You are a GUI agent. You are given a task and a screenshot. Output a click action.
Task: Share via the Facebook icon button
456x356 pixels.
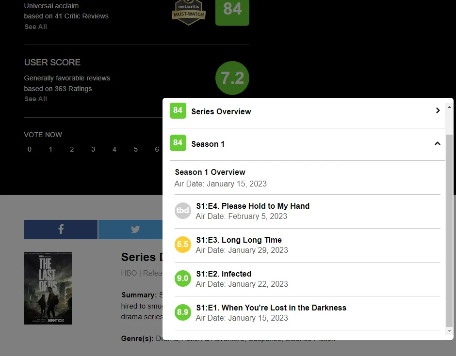click(x=61, y=230)
